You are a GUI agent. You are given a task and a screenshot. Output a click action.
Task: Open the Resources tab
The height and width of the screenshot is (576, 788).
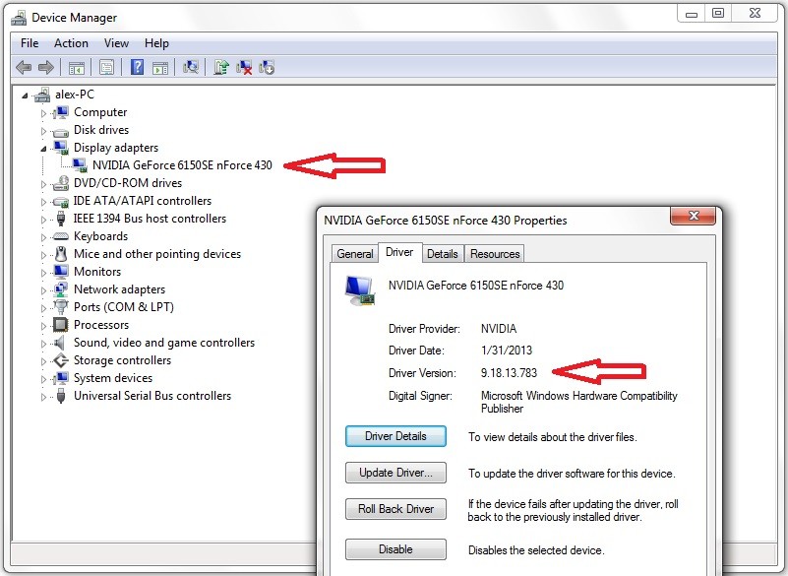click(495, 254)
